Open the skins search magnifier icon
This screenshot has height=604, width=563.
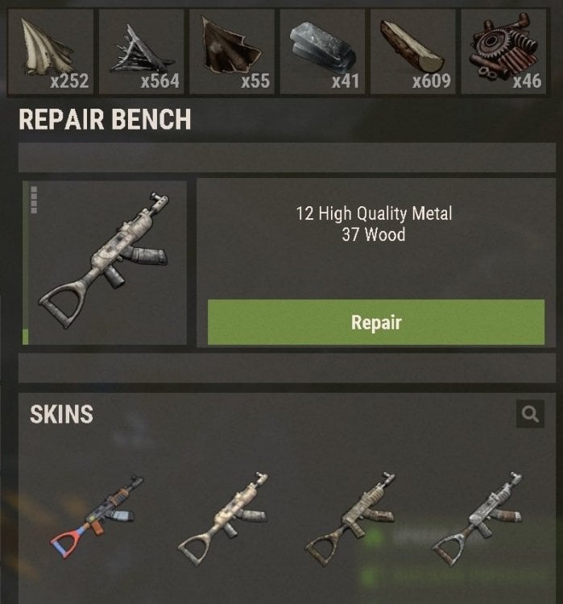[530, 414]
